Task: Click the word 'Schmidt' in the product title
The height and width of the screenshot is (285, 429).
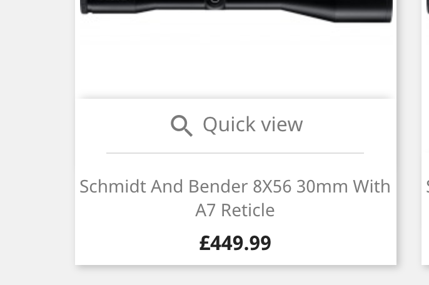Action: 113,186
